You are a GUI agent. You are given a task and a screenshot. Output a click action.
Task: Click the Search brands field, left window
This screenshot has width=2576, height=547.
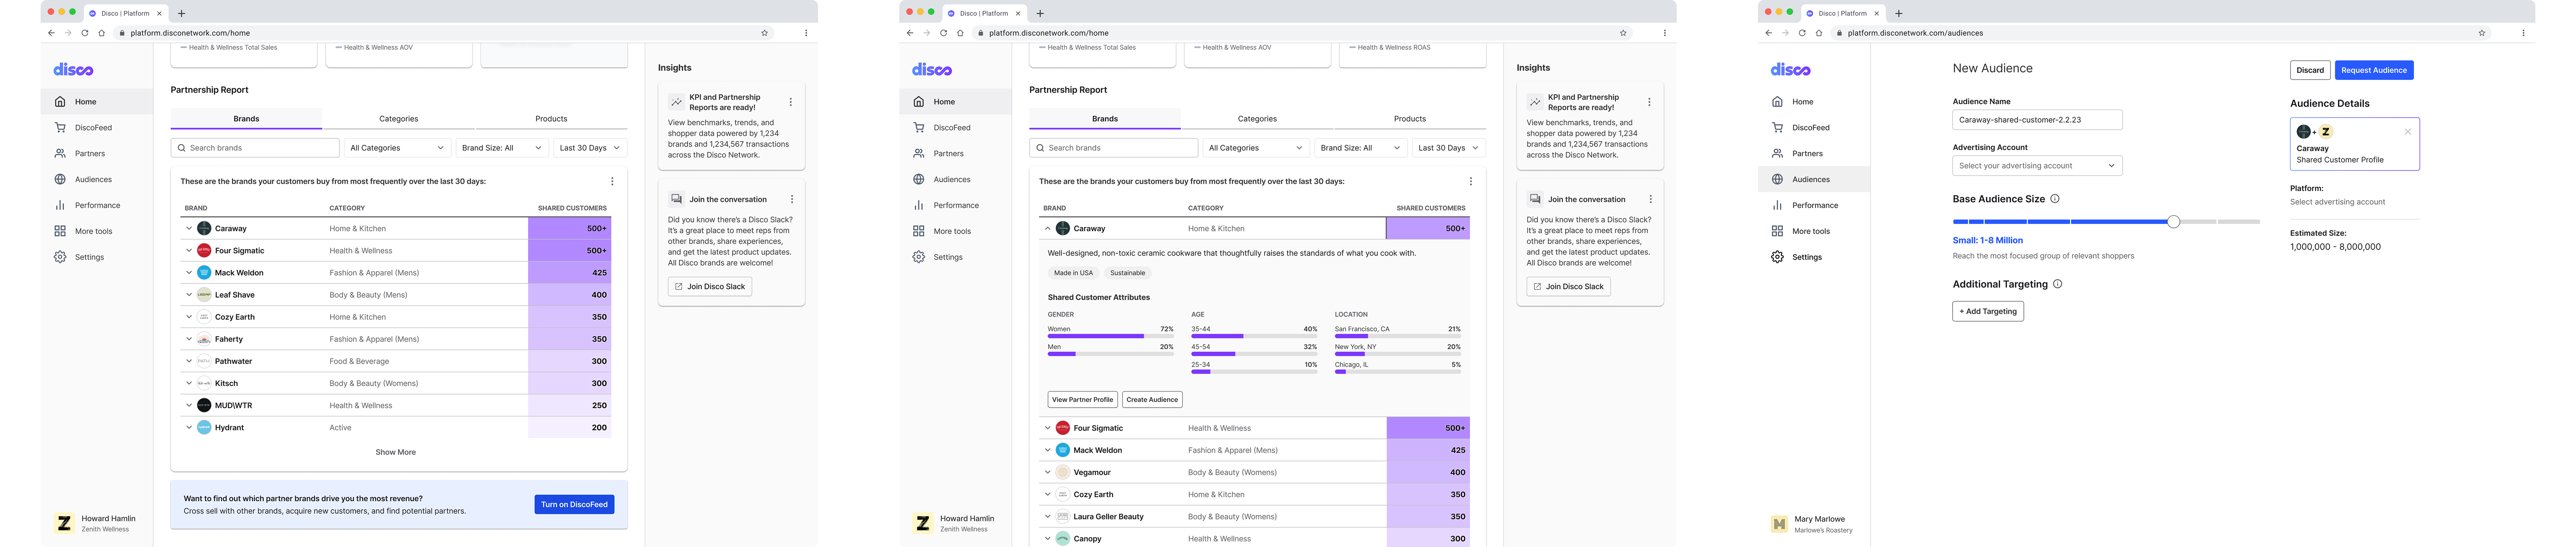(255, 148)
